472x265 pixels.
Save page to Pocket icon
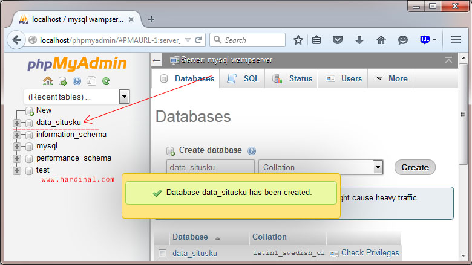coord(338,40)
